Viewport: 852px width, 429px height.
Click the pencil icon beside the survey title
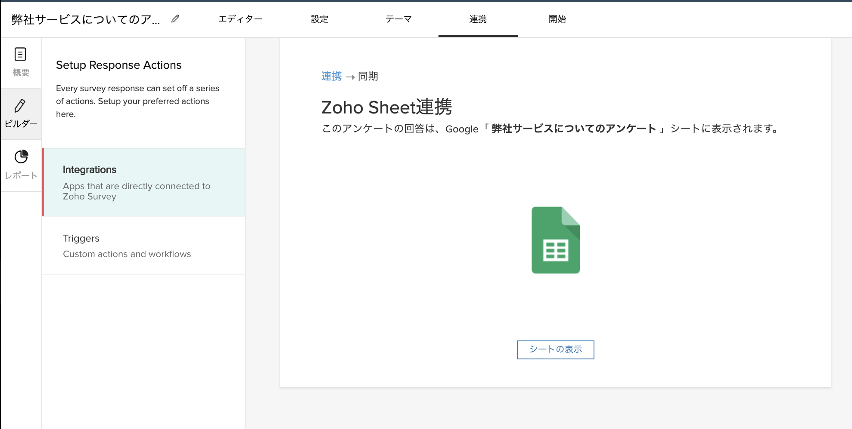point(175,19)
